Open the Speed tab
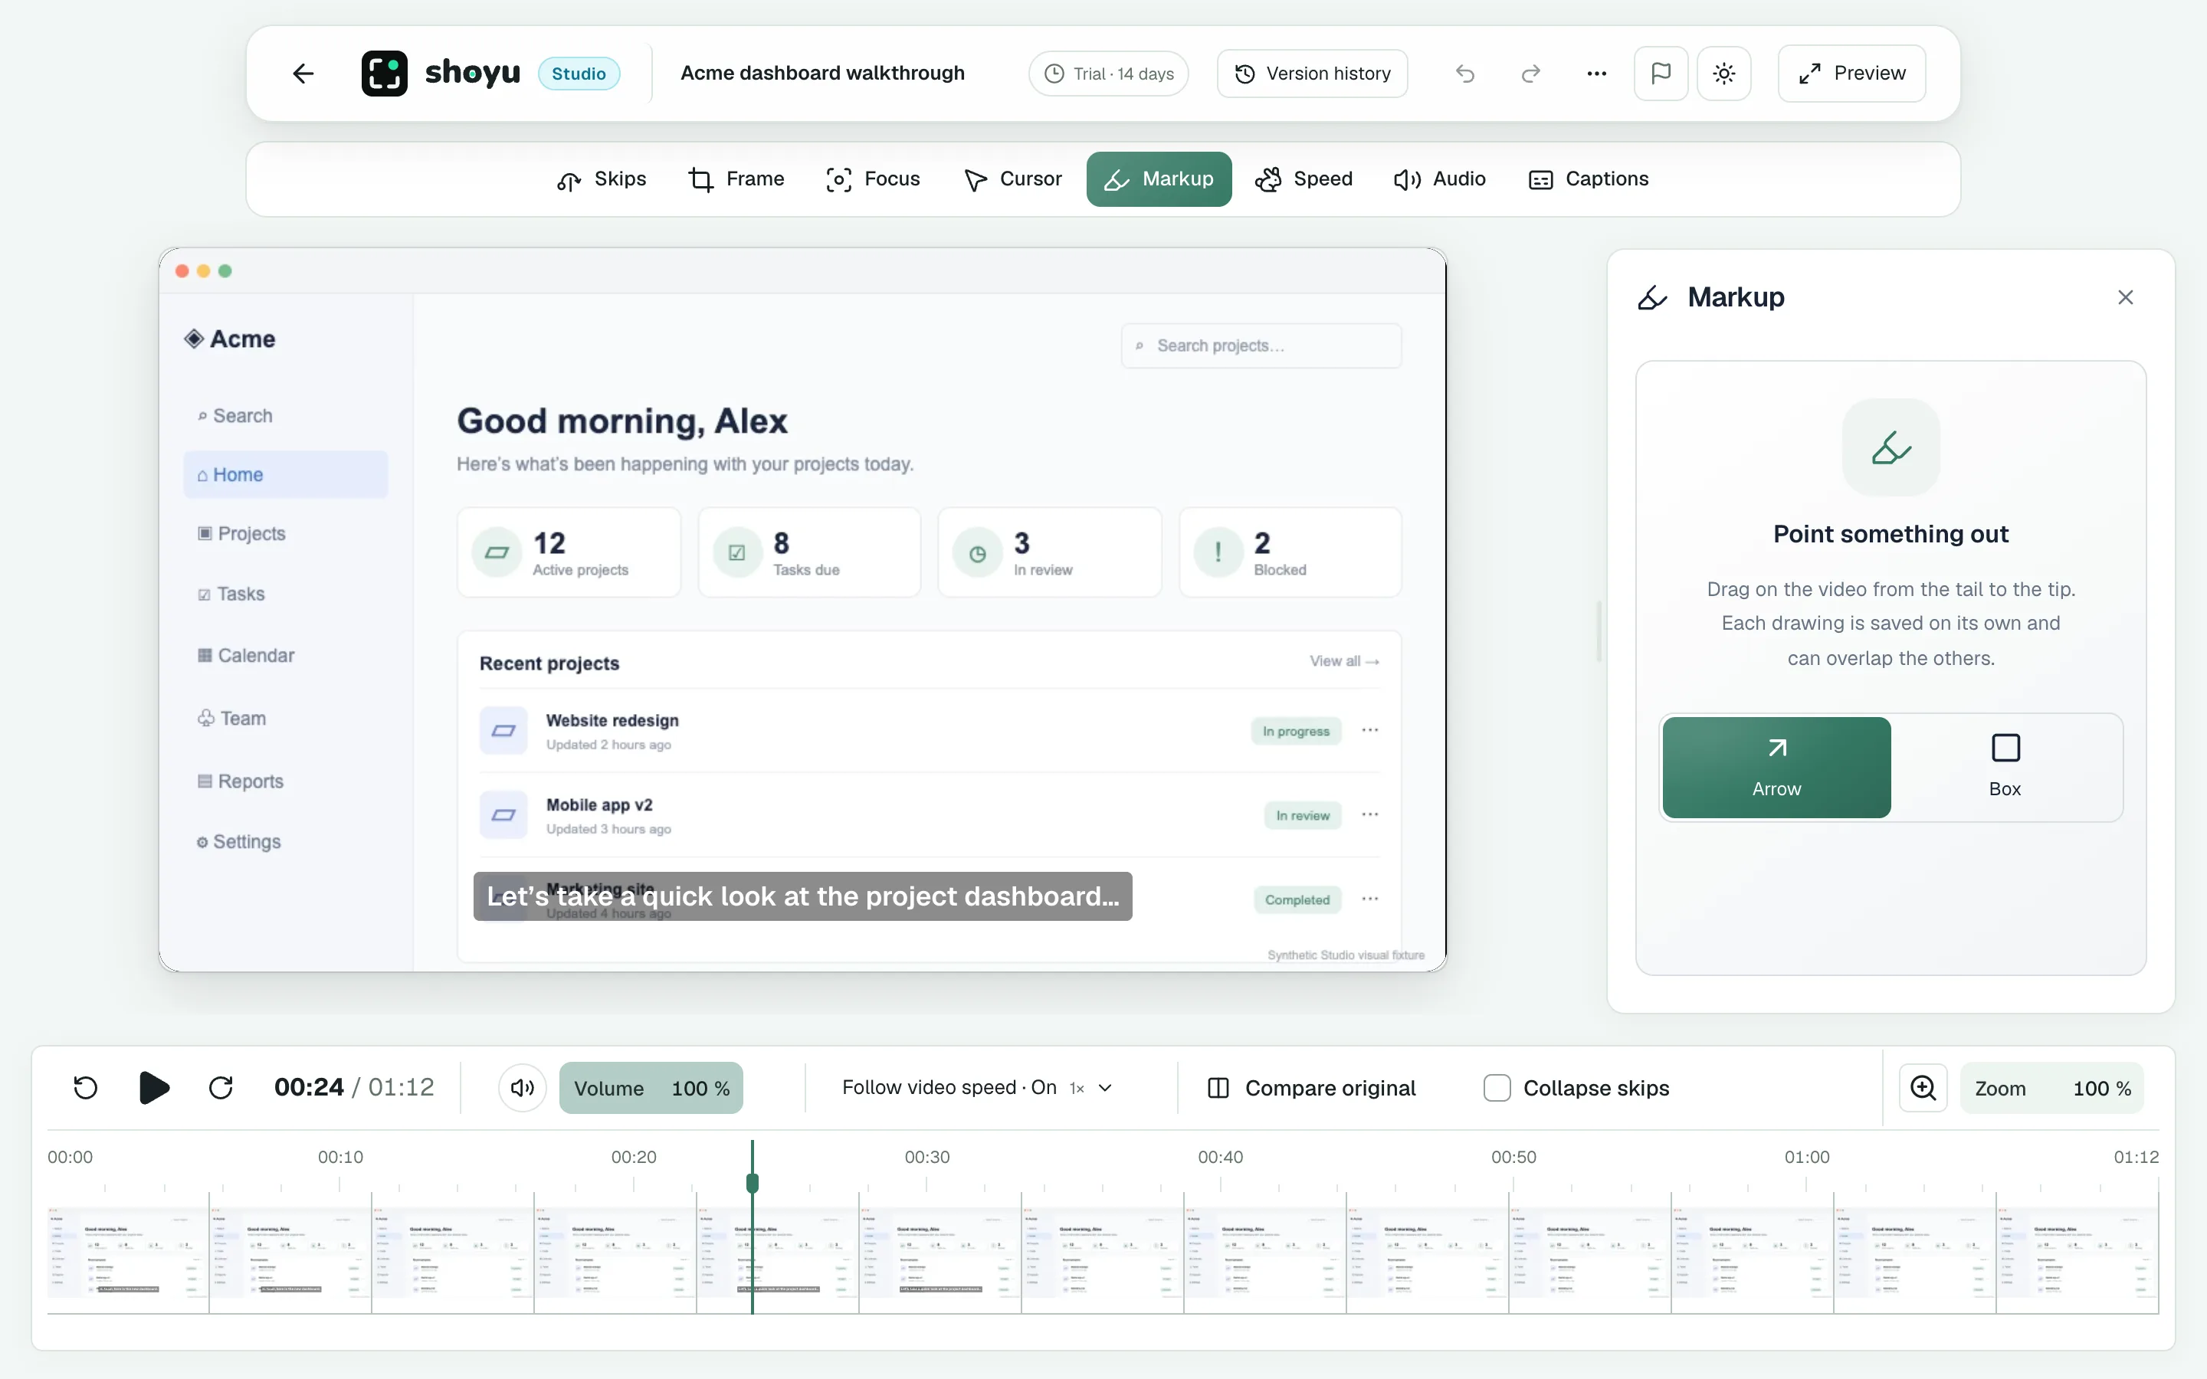The height and width of the screenshot is (1379, 2207). [1304, 179]
